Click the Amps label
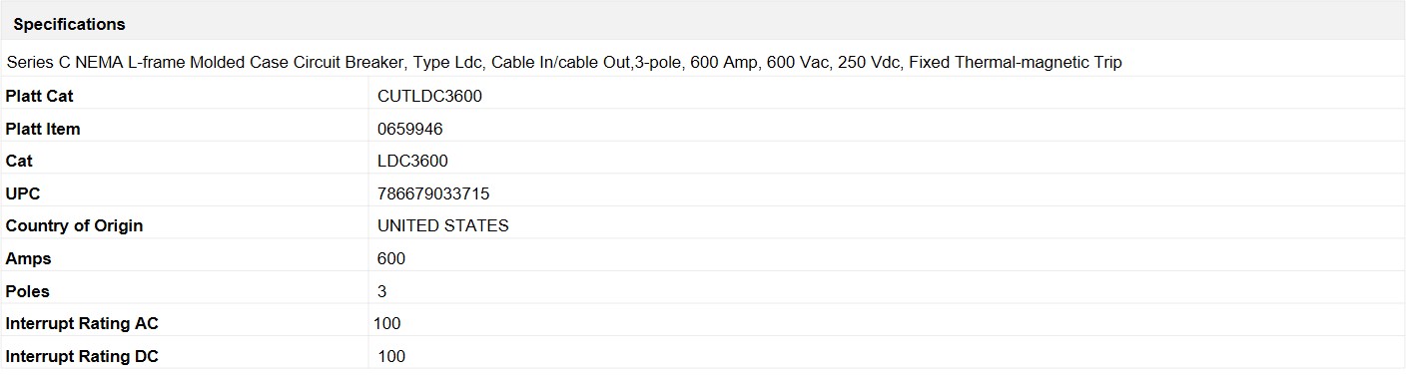 coord(28,258)
